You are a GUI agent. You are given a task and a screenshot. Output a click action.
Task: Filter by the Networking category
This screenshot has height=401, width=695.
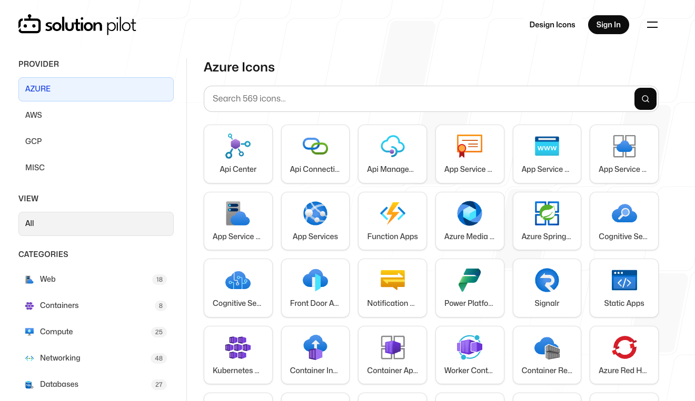(x=96, y=358)
